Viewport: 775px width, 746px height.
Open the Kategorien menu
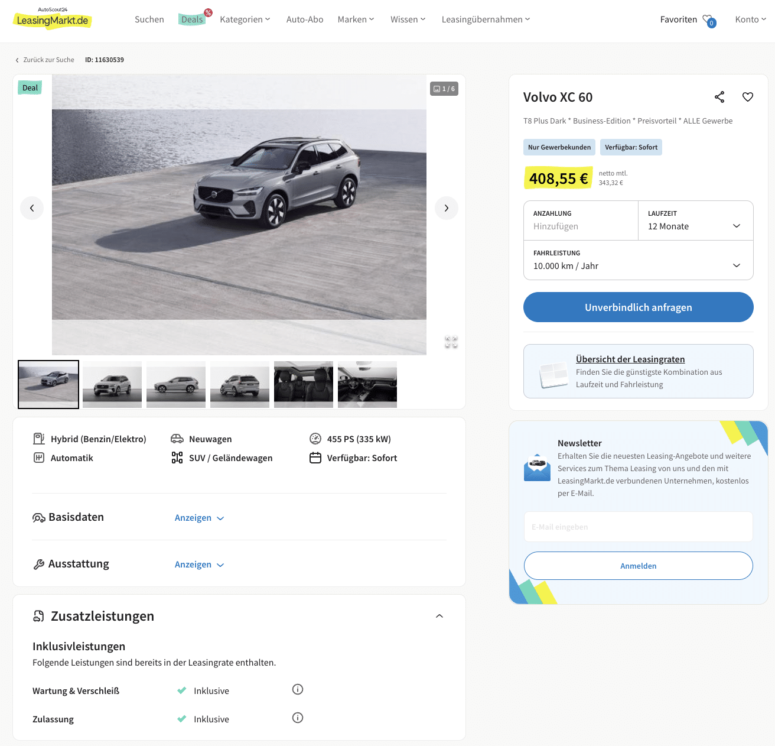[245, 20]
